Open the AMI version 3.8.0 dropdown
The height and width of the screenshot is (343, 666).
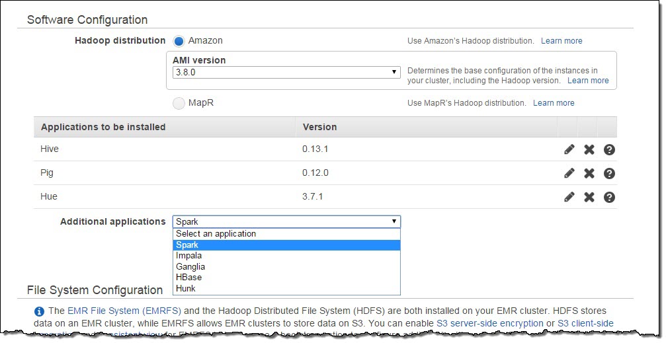point(286,72)
